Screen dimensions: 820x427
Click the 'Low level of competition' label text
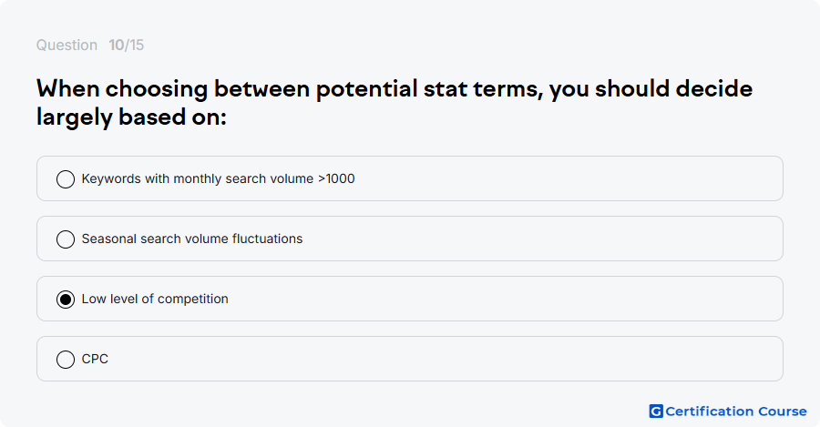(x=155, y=299)
